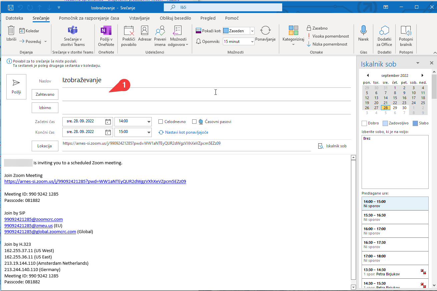Viewport: 437px width, 291px height.
Task: Launch Potopni bralnik immersive reader
Action: (406, 31)
